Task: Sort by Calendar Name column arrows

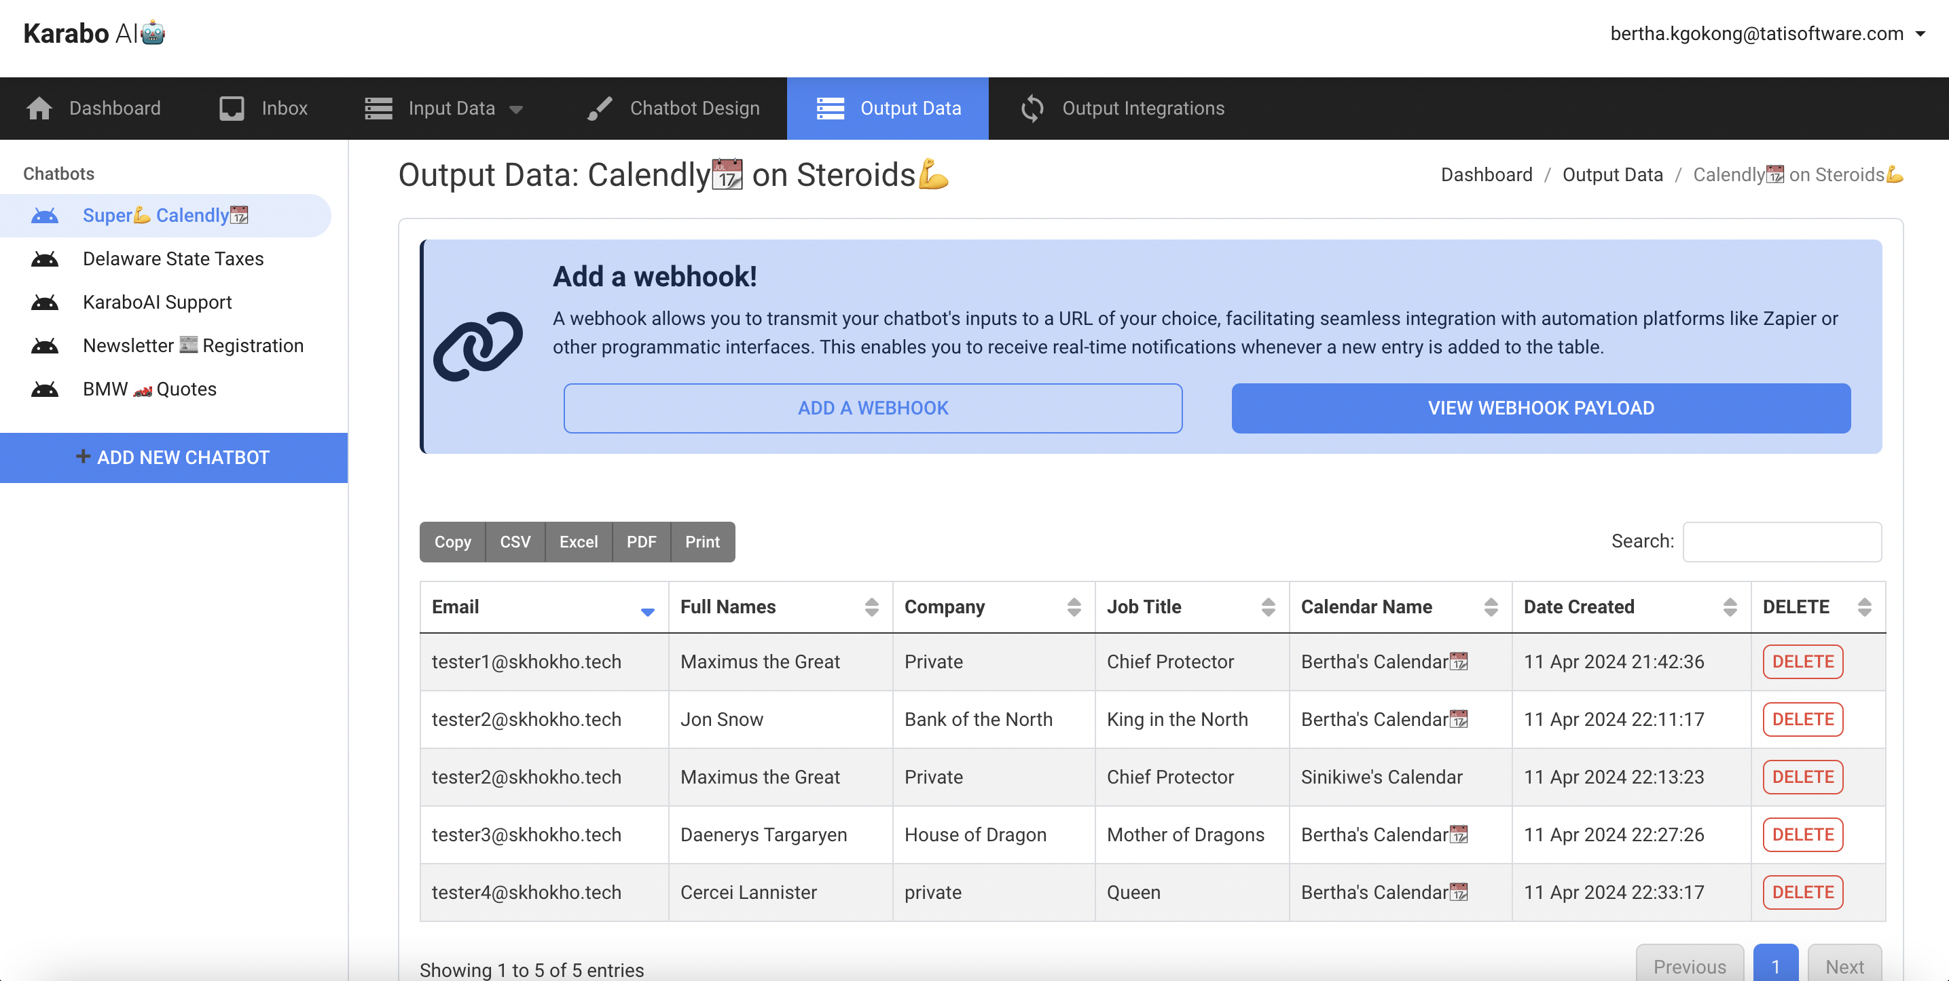Action: point(1491,607)
